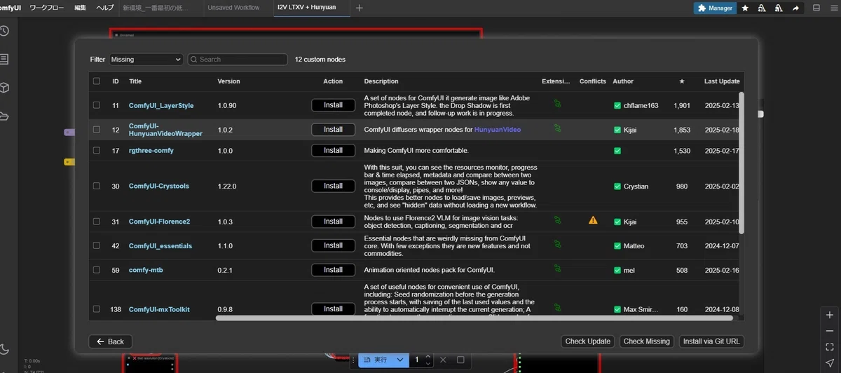
Task: Click the Check Missing button
Action: [x=647, y=341]
